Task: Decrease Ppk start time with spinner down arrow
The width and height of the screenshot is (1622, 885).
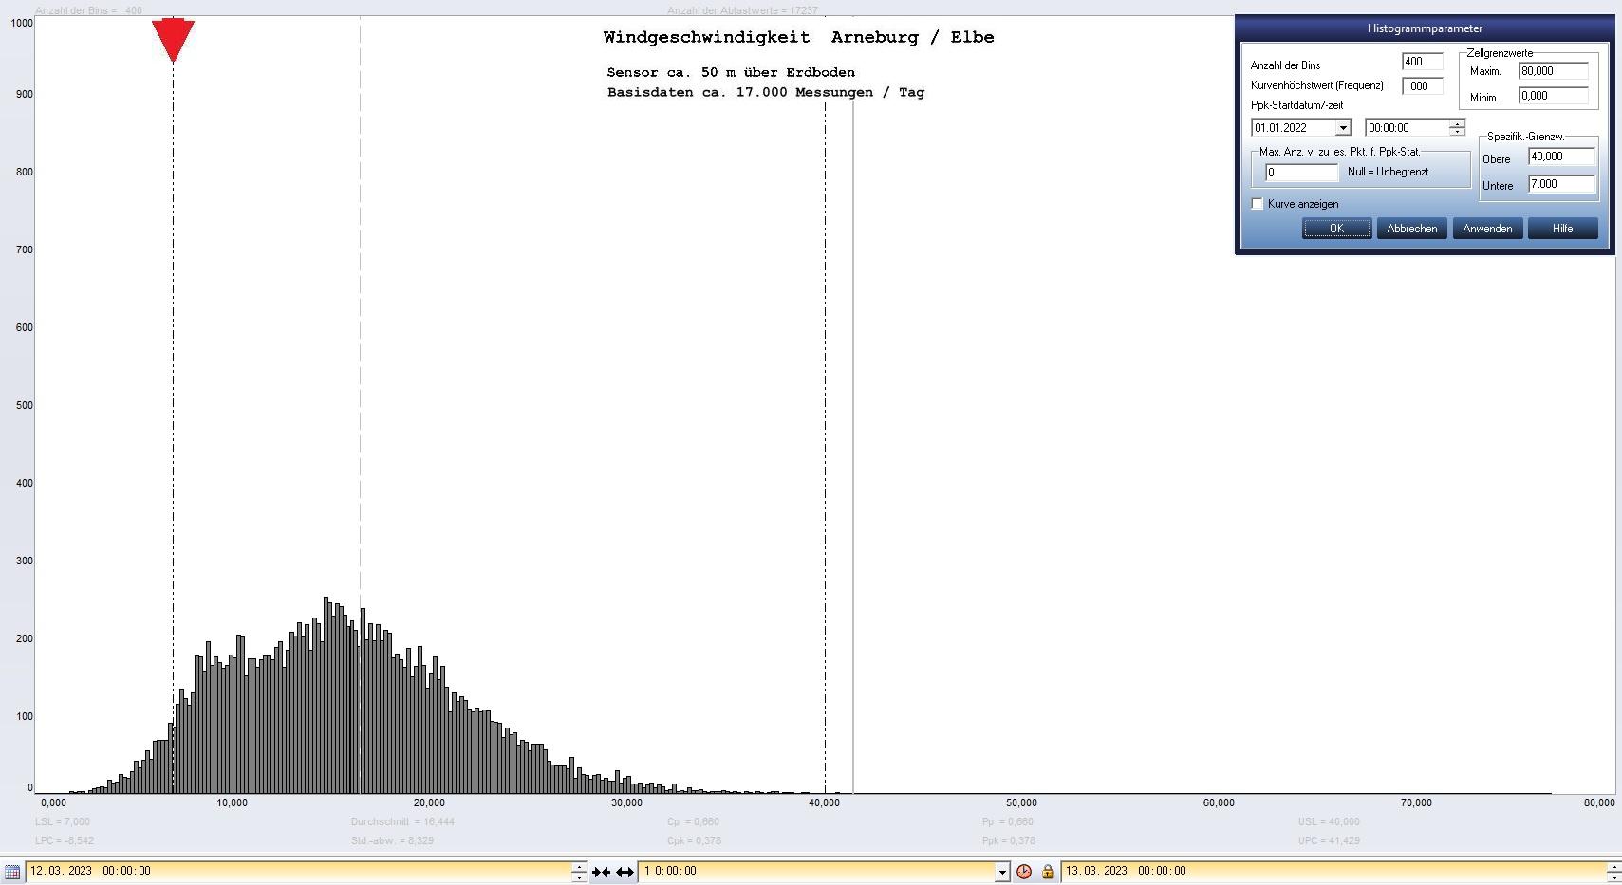Action: 1457,132
